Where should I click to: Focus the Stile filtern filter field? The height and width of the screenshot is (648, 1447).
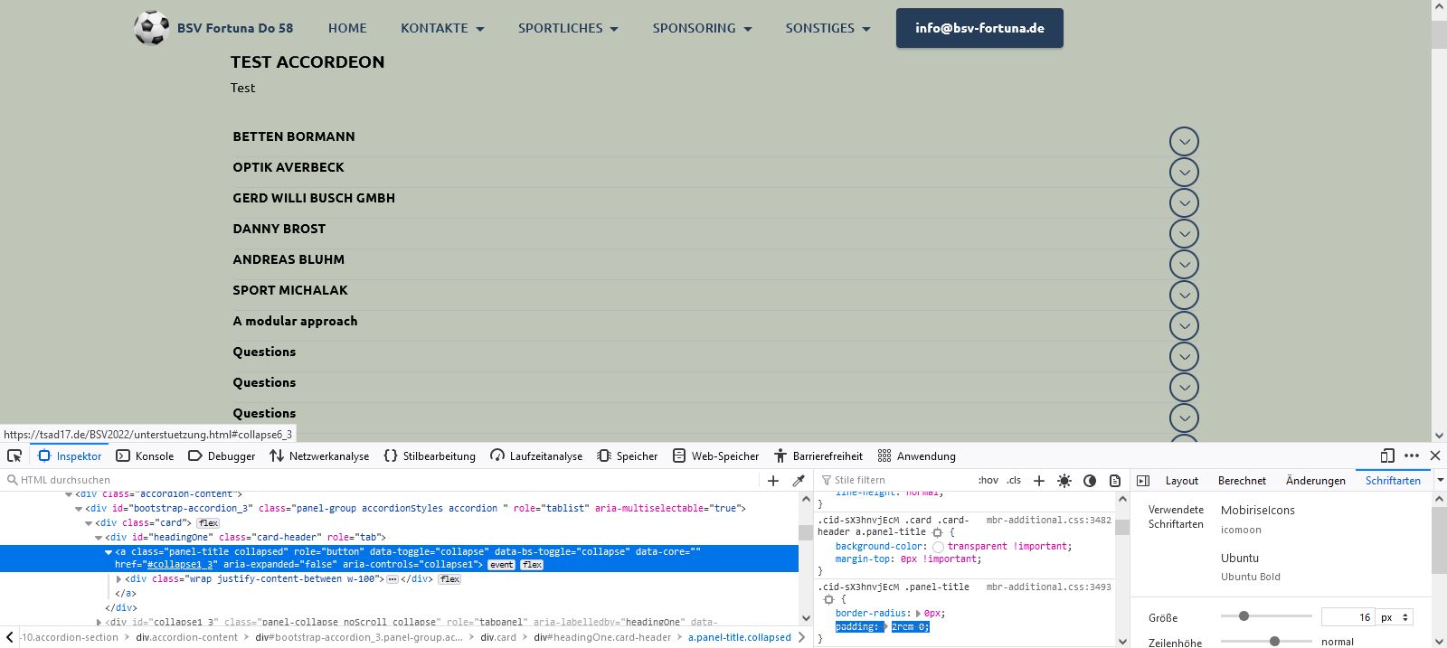895,481
